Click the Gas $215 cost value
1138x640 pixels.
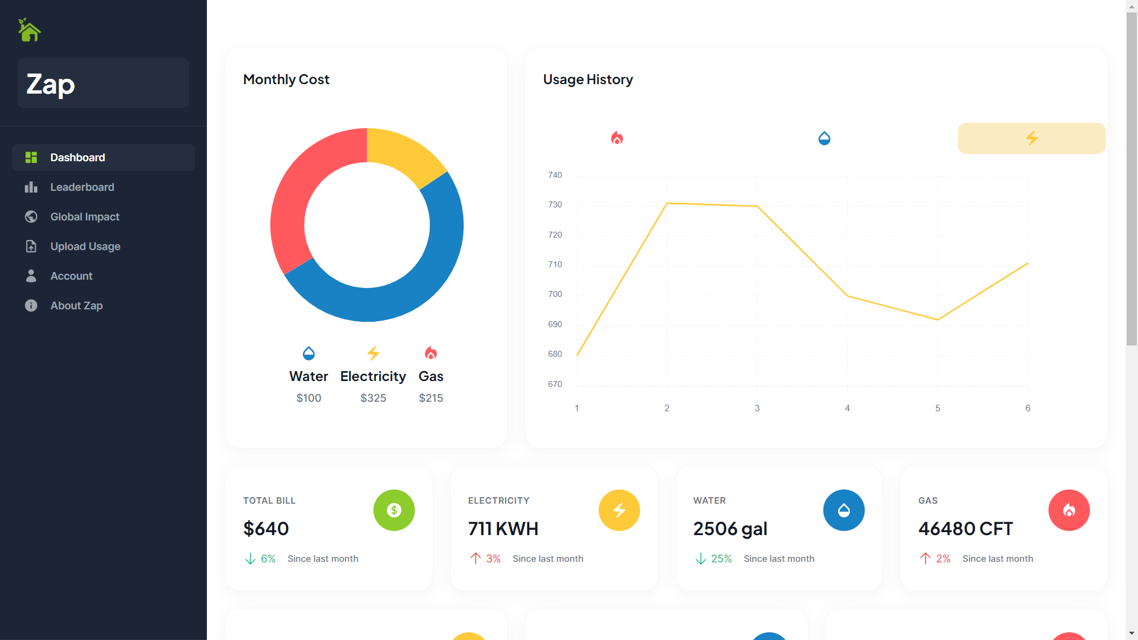(x=431, y=398)
